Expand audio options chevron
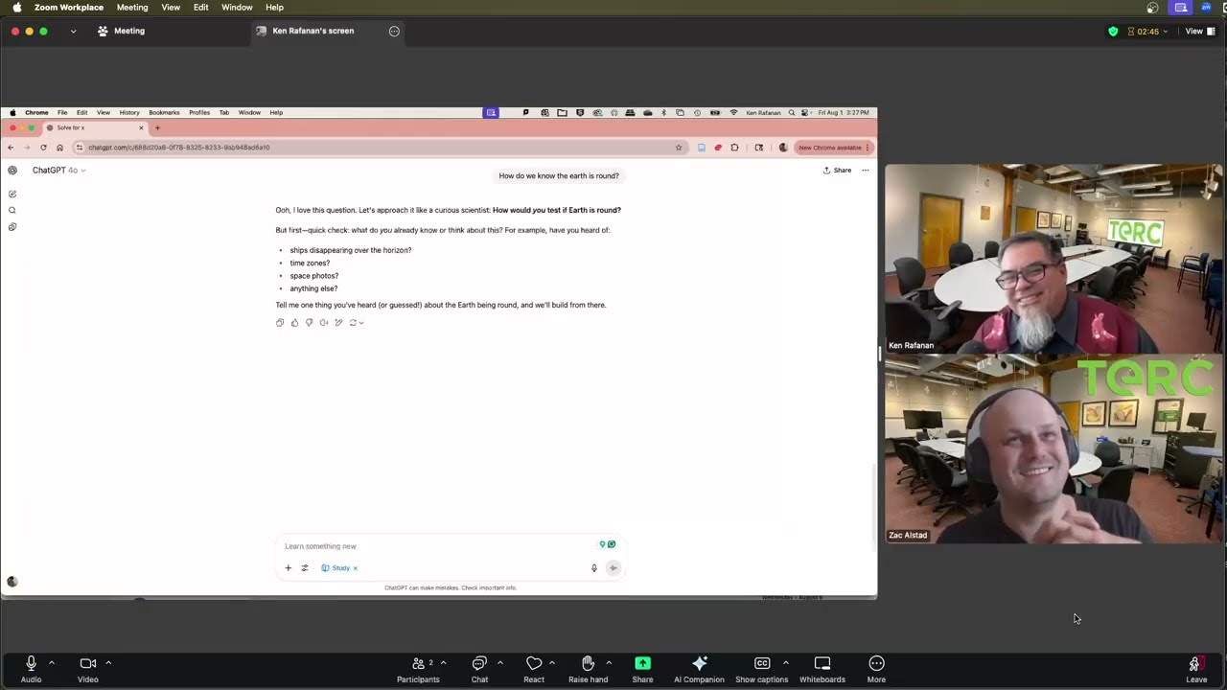Image resolution: width=1227 pixels, height=690 pixels. (x=52, y=662)
